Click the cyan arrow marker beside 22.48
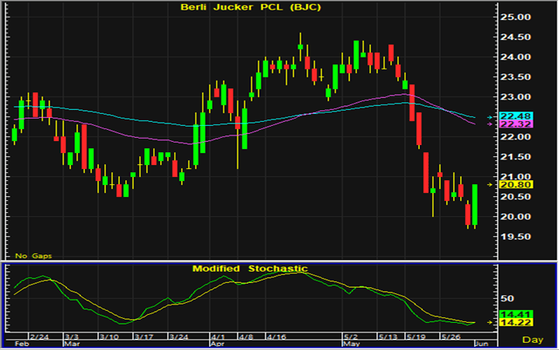Screen dimensions: 559x350 491,117
